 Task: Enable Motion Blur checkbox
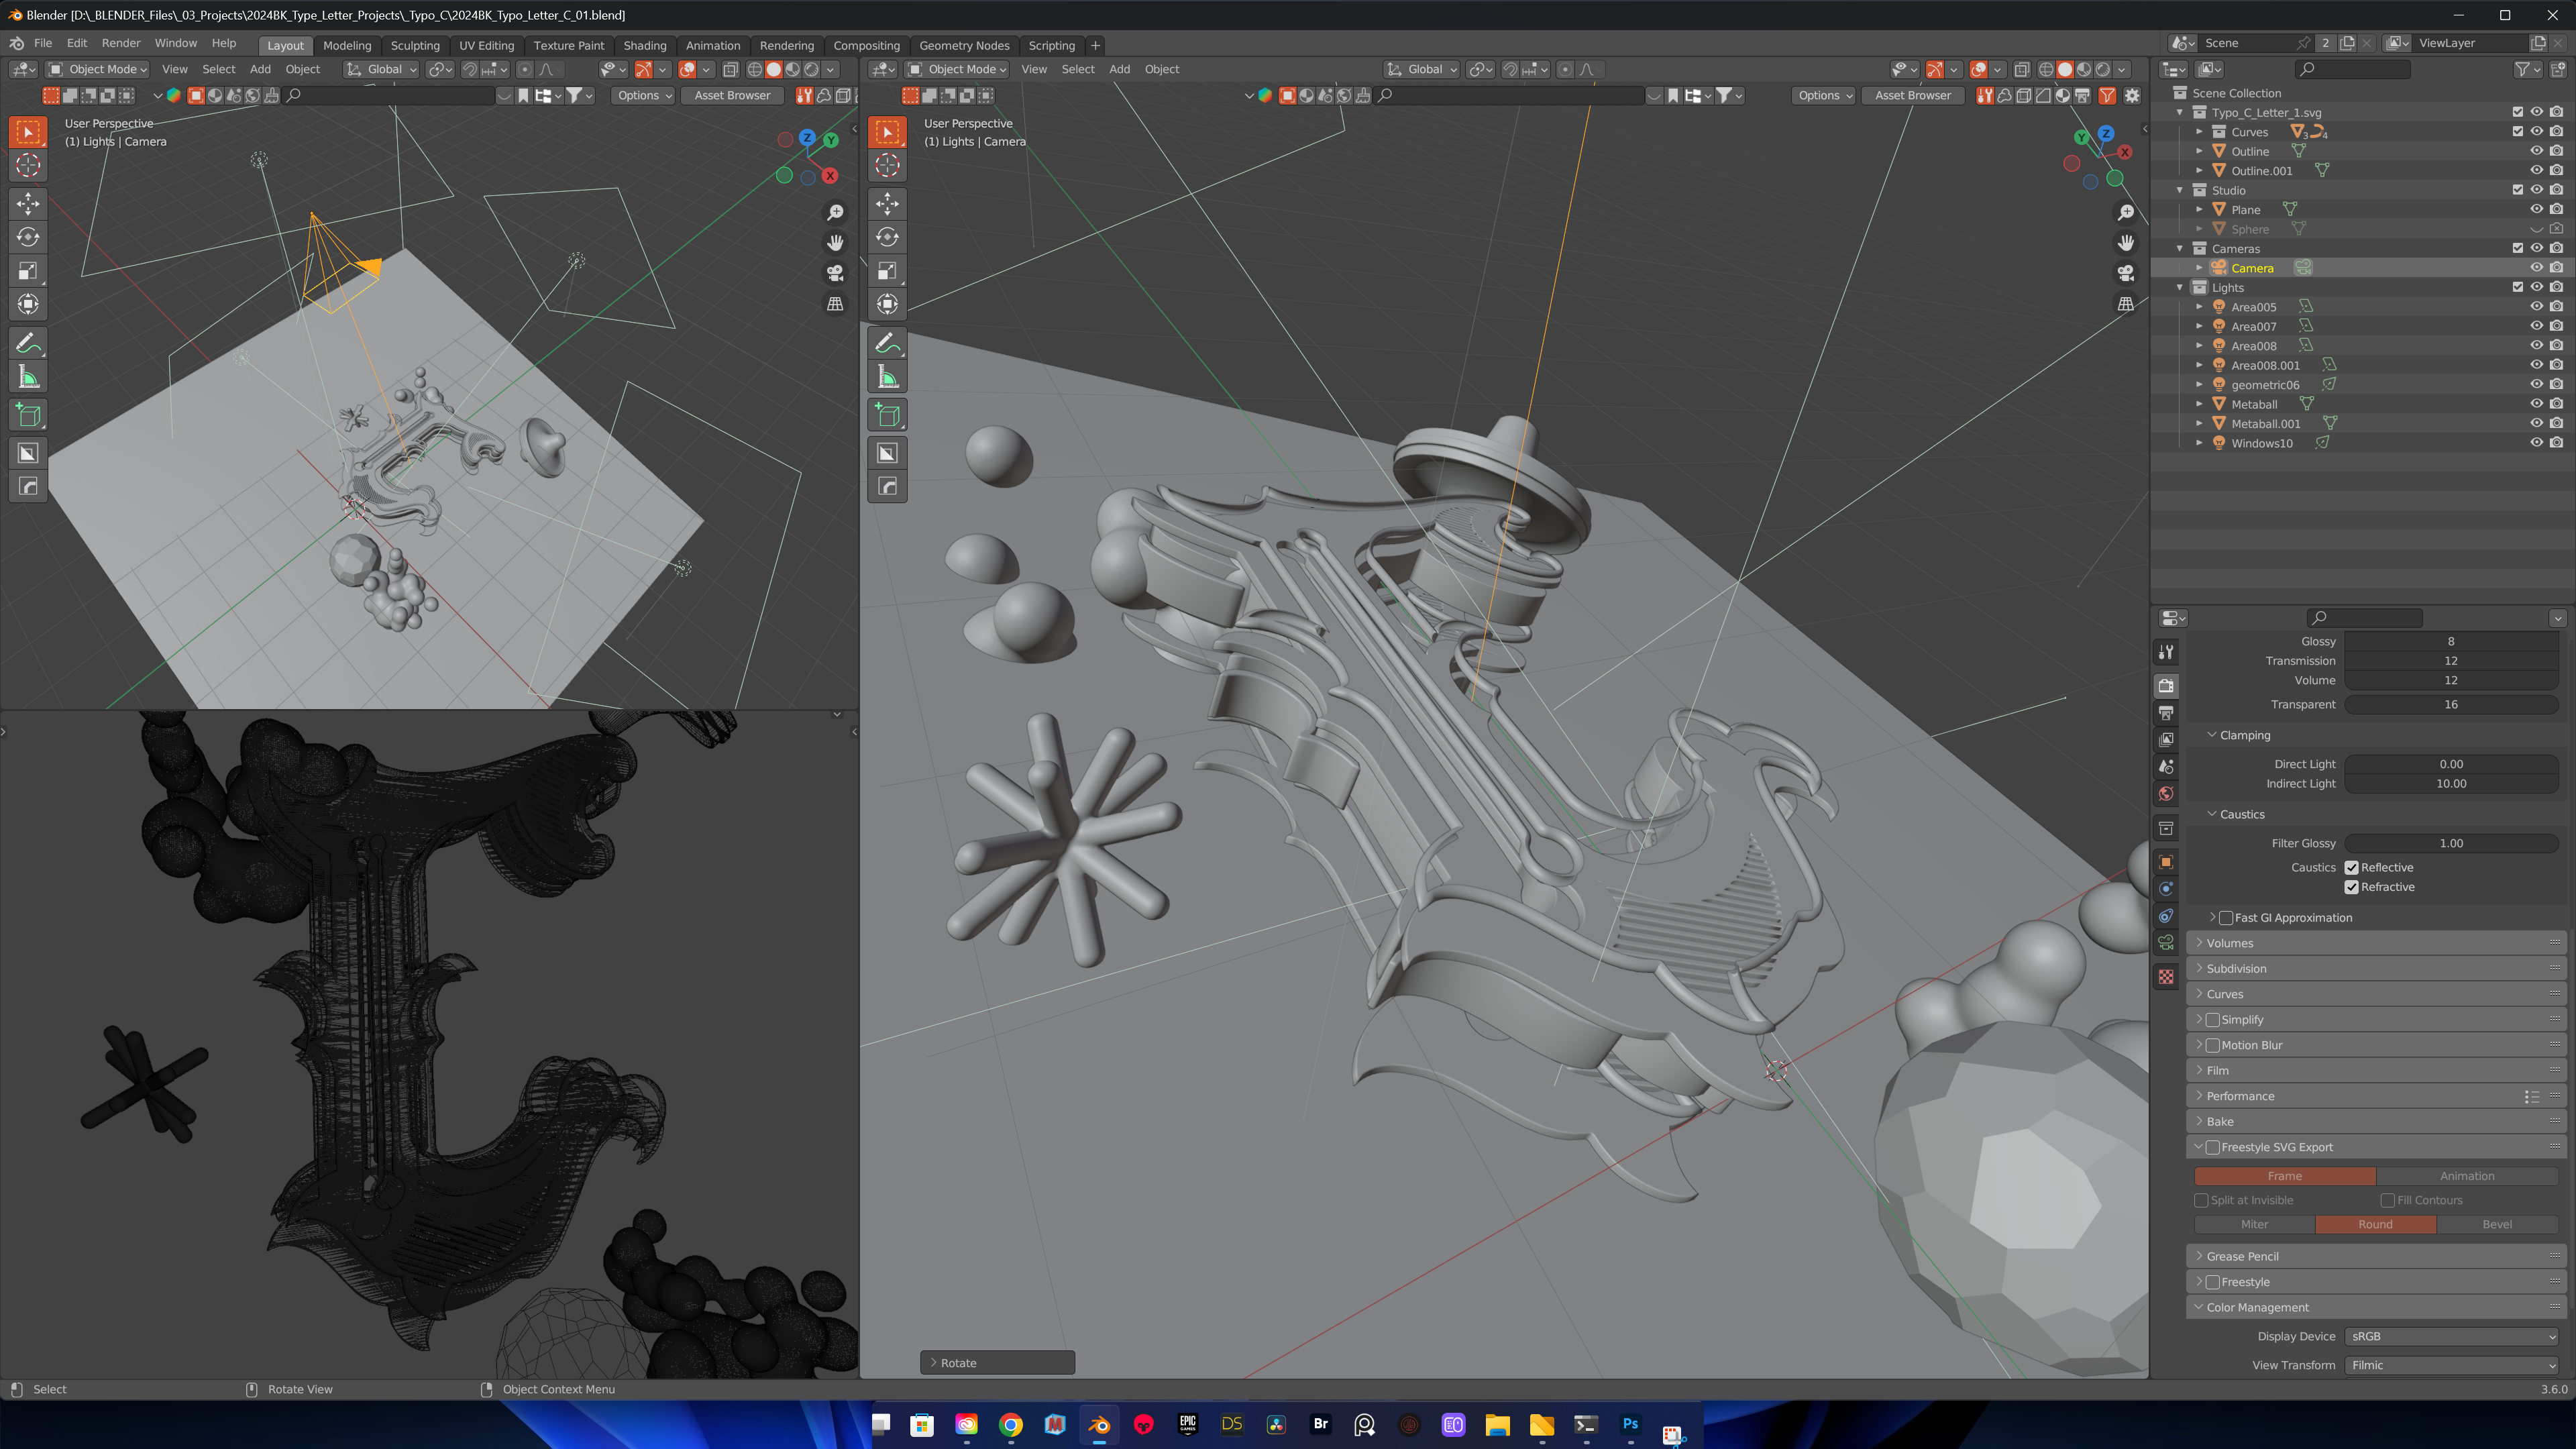[x=2213, y=1045]
